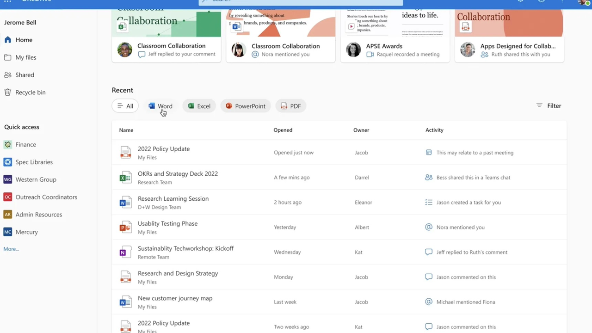The width and height of the screenshot is (592, 333).
Task: Filter recent files by Word documents
Action: (160, 106)
